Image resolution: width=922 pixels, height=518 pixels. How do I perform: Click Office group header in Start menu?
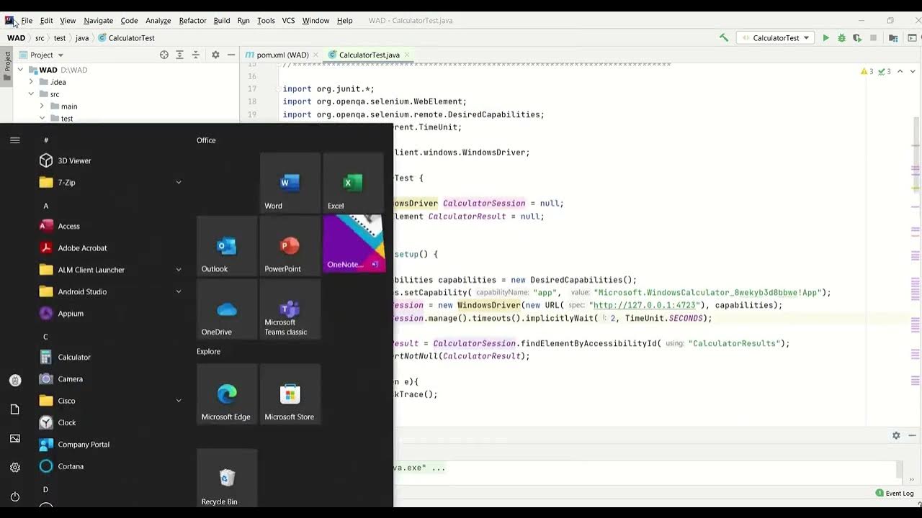click(206, 140)
